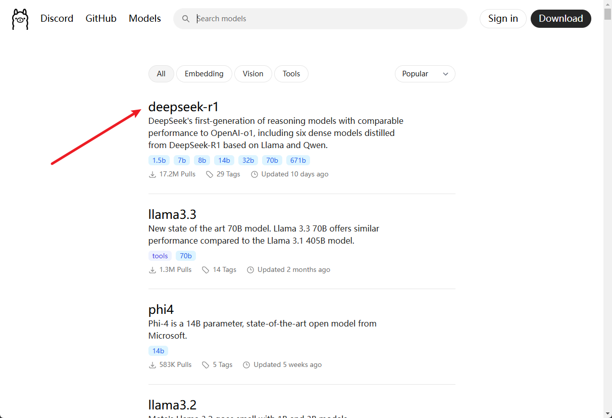
Task: Click clock icon next to Updated 5 weeks ago
Action: [x=246, y=365]
